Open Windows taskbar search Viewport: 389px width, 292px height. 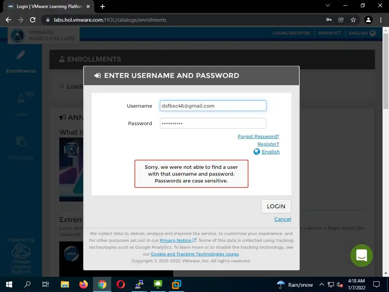[x=27, y=284]
